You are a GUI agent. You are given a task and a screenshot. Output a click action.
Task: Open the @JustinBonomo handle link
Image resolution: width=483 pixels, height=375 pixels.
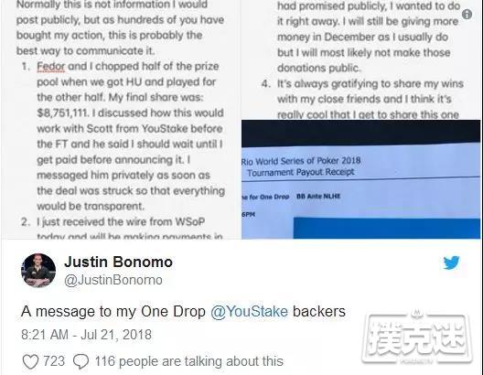coord(113,280)
